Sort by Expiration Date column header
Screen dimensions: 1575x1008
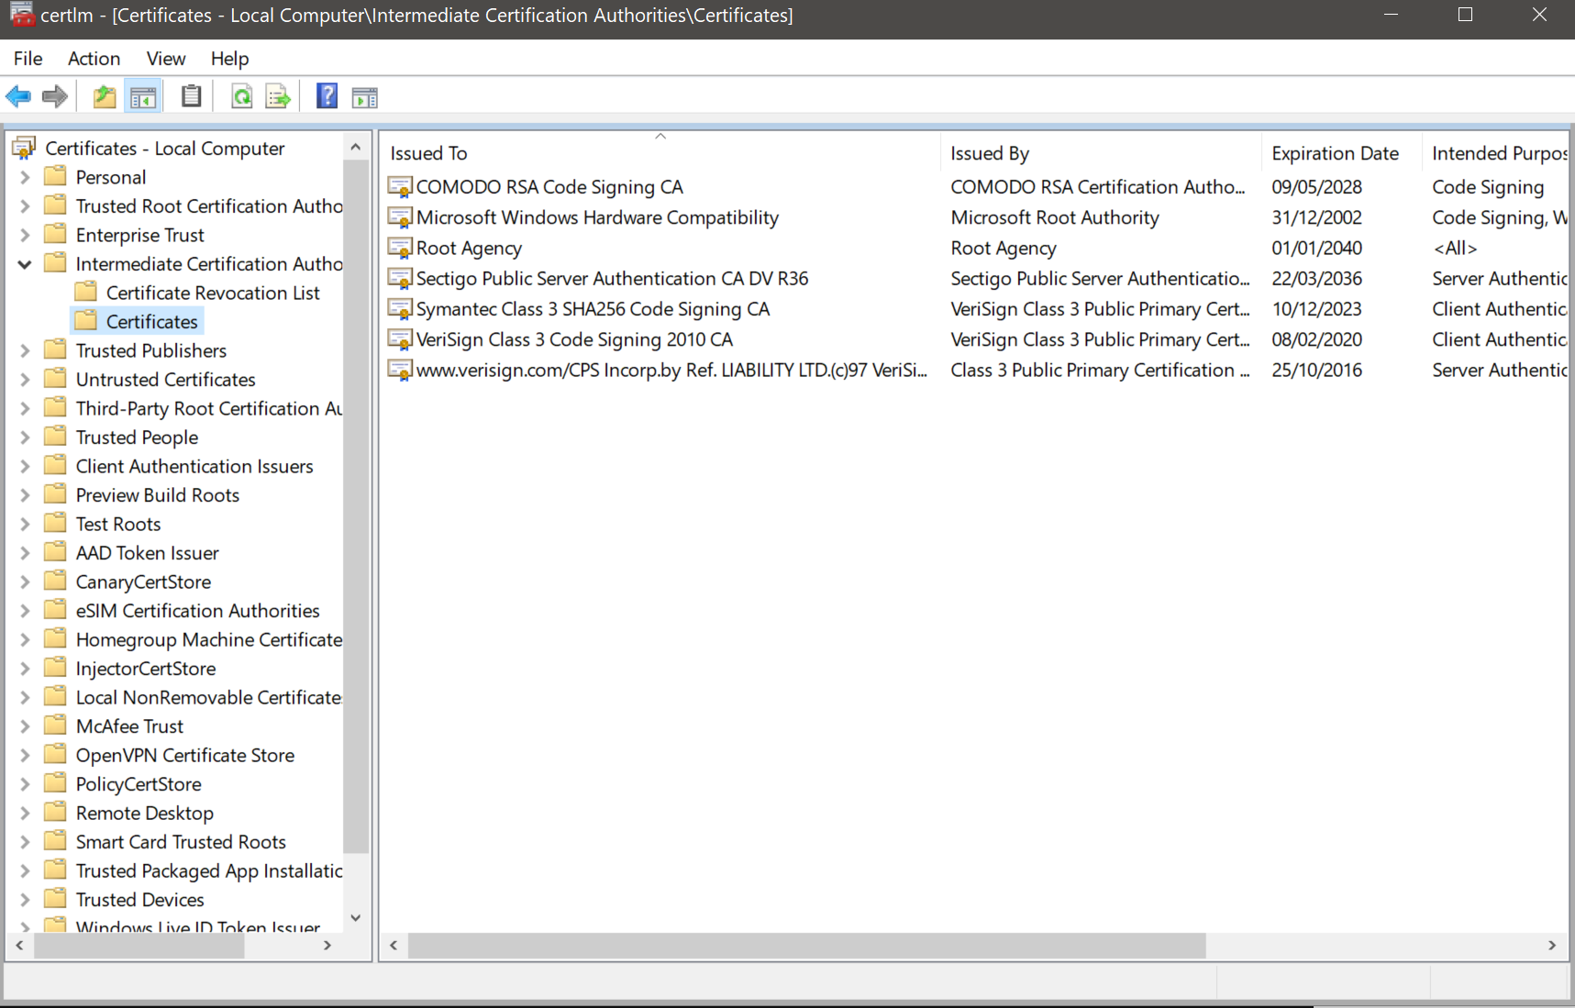[1341, 153]
